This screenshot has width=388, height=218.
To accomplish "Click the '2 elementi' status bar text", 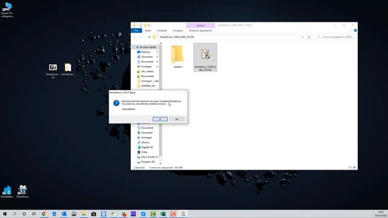I will tap(139, 168).
